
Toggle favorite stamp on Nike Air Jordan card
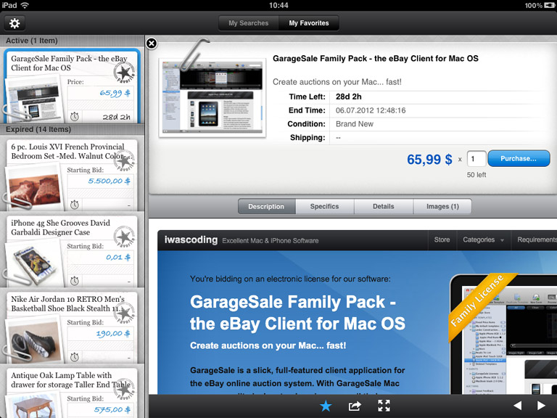(124, 313)
